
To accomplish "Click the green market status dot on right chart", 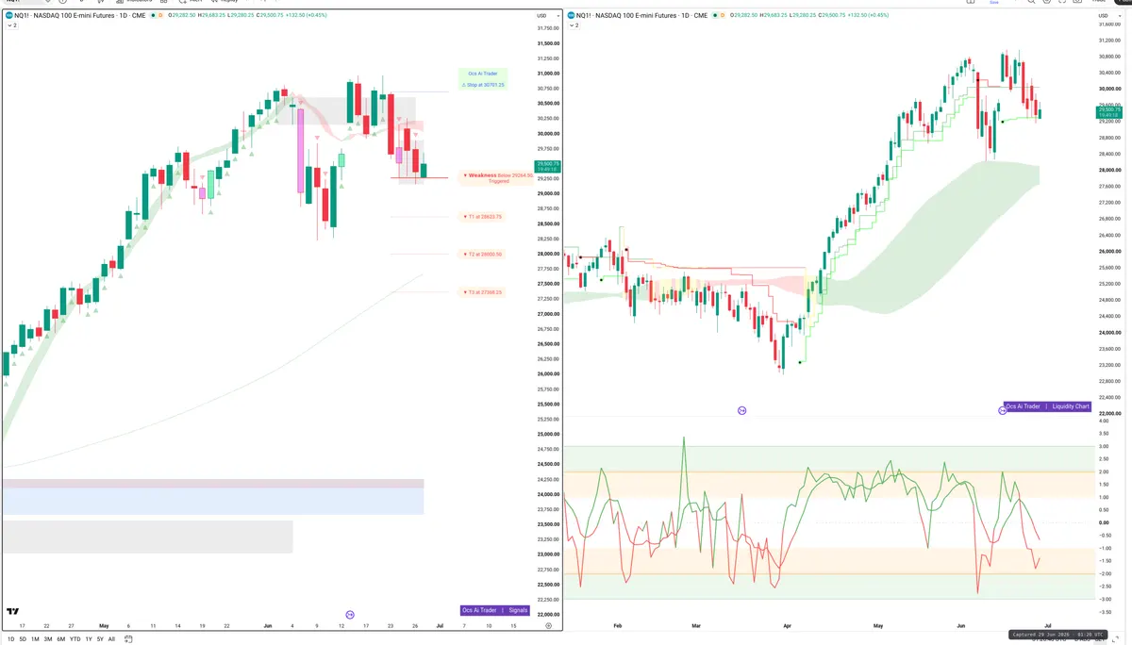I will click(715, 15).
